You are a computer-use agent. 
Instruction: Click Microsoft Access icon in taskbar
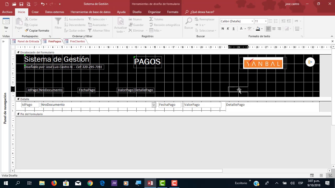(x=150, y=183)
